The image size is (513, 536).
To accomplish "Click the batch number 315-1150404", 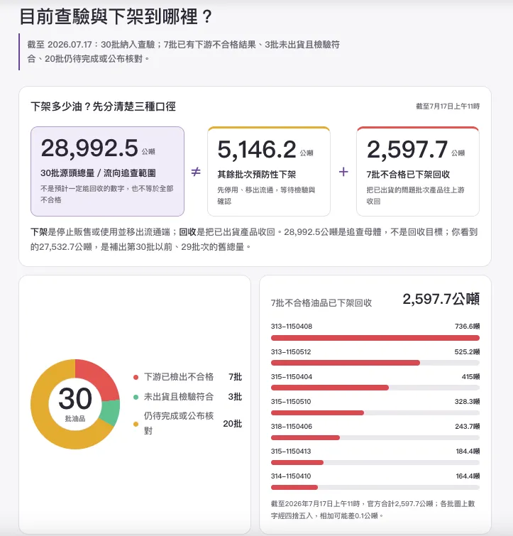I will pos(292,377).
